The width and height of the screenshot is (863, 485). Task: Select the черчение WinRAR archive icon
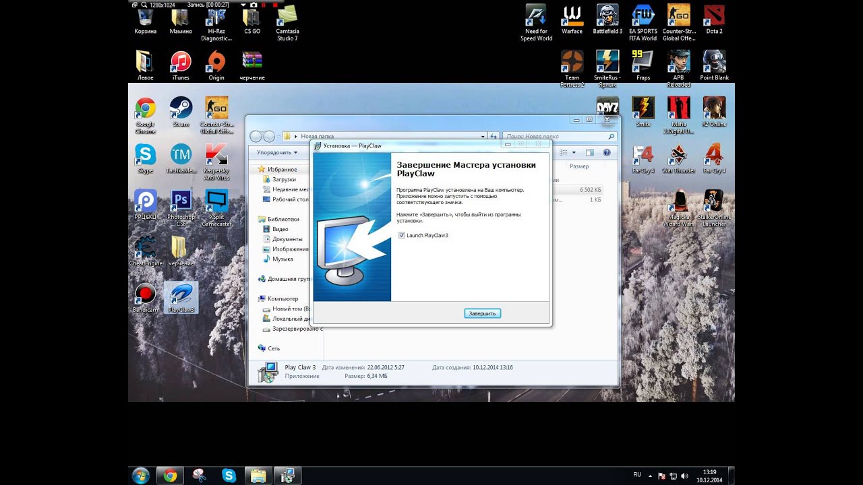click(x=252, y=65)
